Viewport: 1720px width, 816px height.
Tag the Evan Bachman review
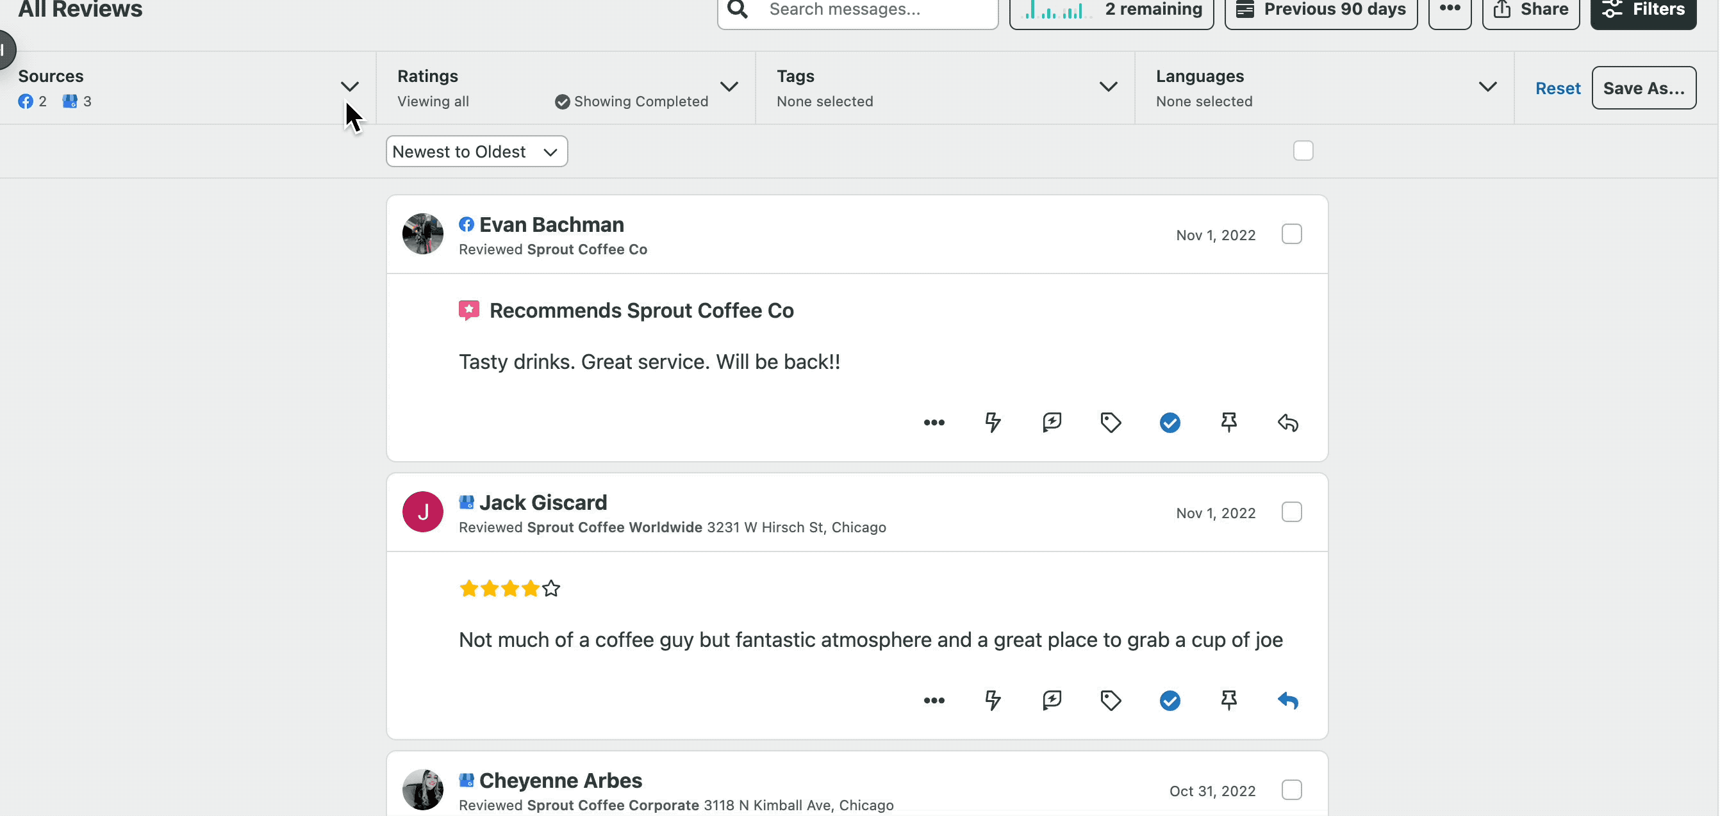click(1111, 422)
